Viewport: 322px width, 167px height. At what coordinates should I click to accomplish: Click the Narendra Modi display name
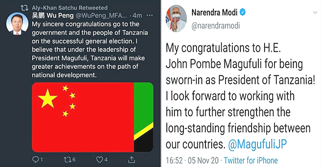214,13
